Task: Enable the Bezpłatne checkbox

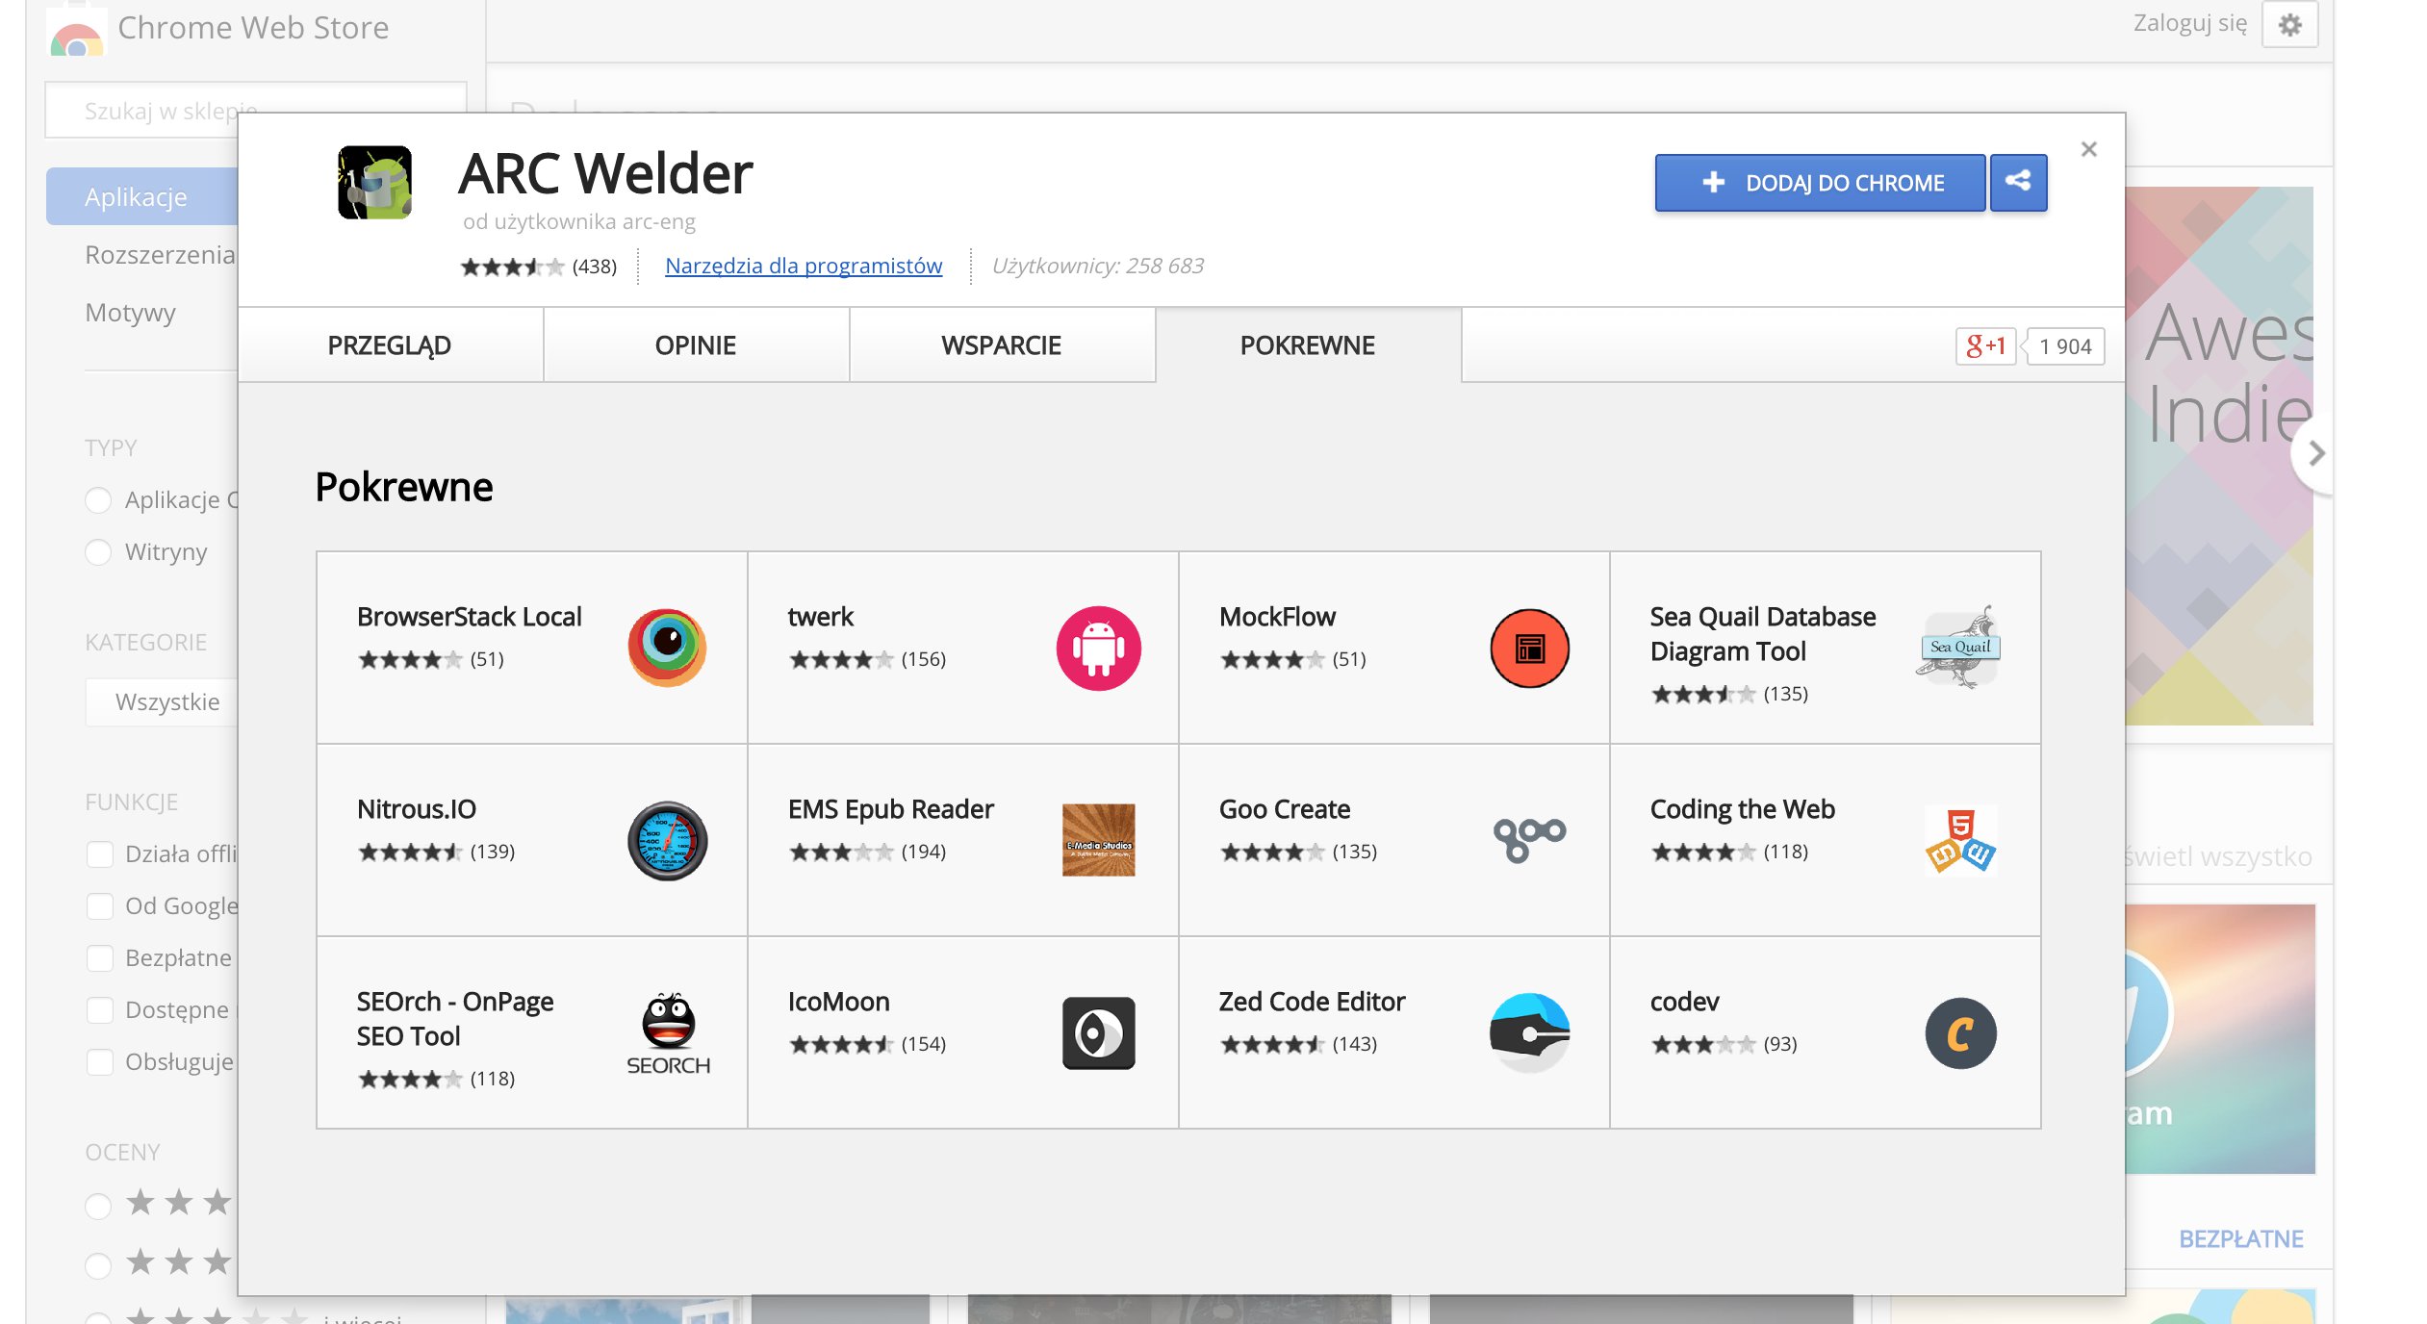Action: click(x=100, y=958)
